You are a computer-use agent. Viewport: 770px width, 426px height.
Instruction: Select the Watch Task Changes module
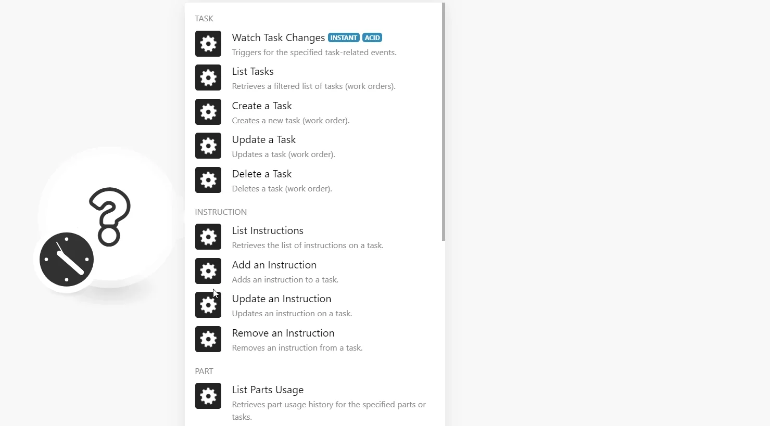click(x=314, y=44)
